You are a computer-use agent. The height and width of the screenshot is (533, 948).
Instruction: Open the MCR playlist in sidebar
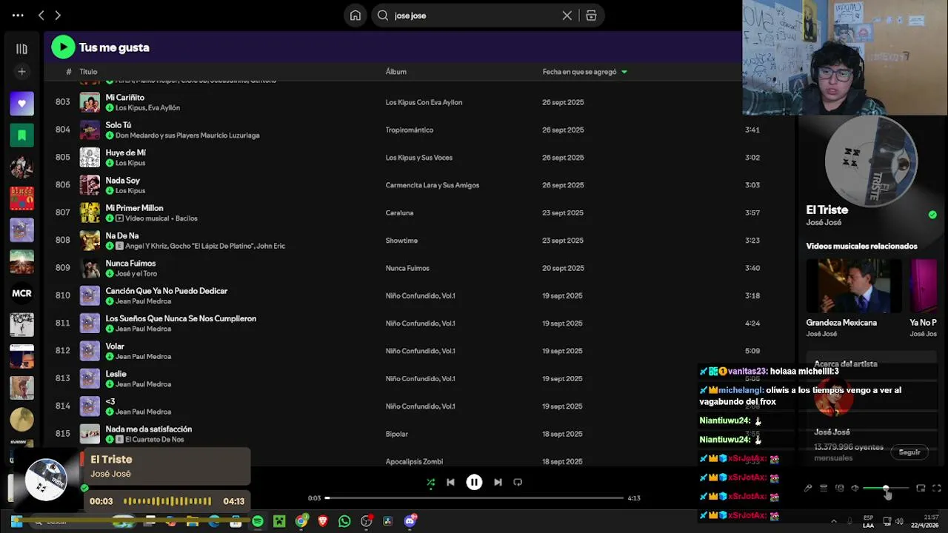21,293
